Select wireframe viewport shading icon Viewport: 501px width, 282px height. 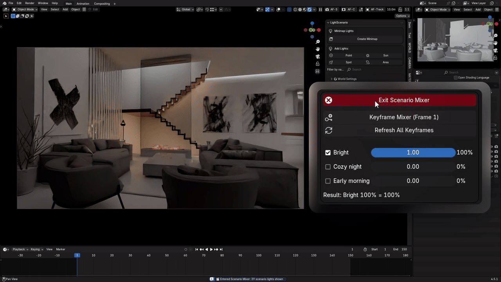pyautogui.click(x=294, y=9)
